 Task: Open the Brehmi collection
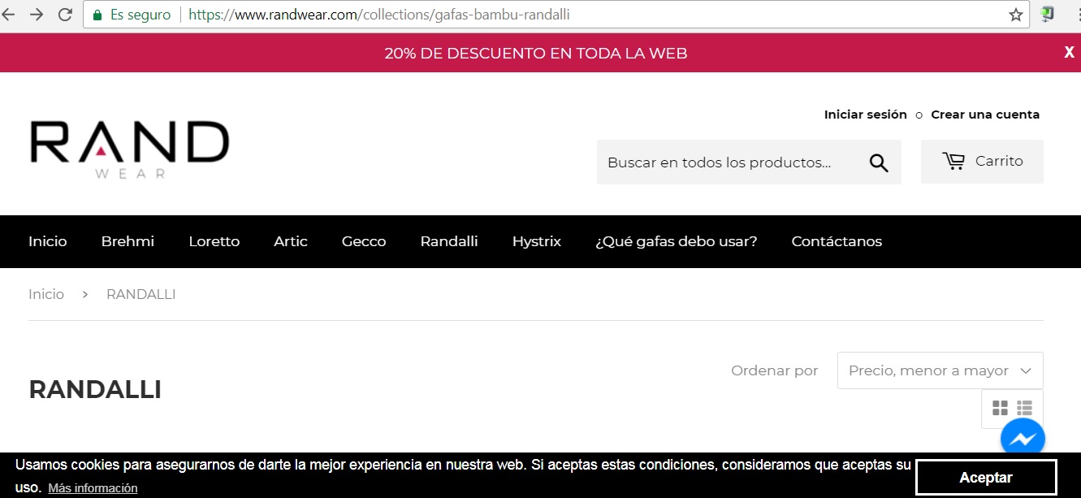tap(128, 241)
